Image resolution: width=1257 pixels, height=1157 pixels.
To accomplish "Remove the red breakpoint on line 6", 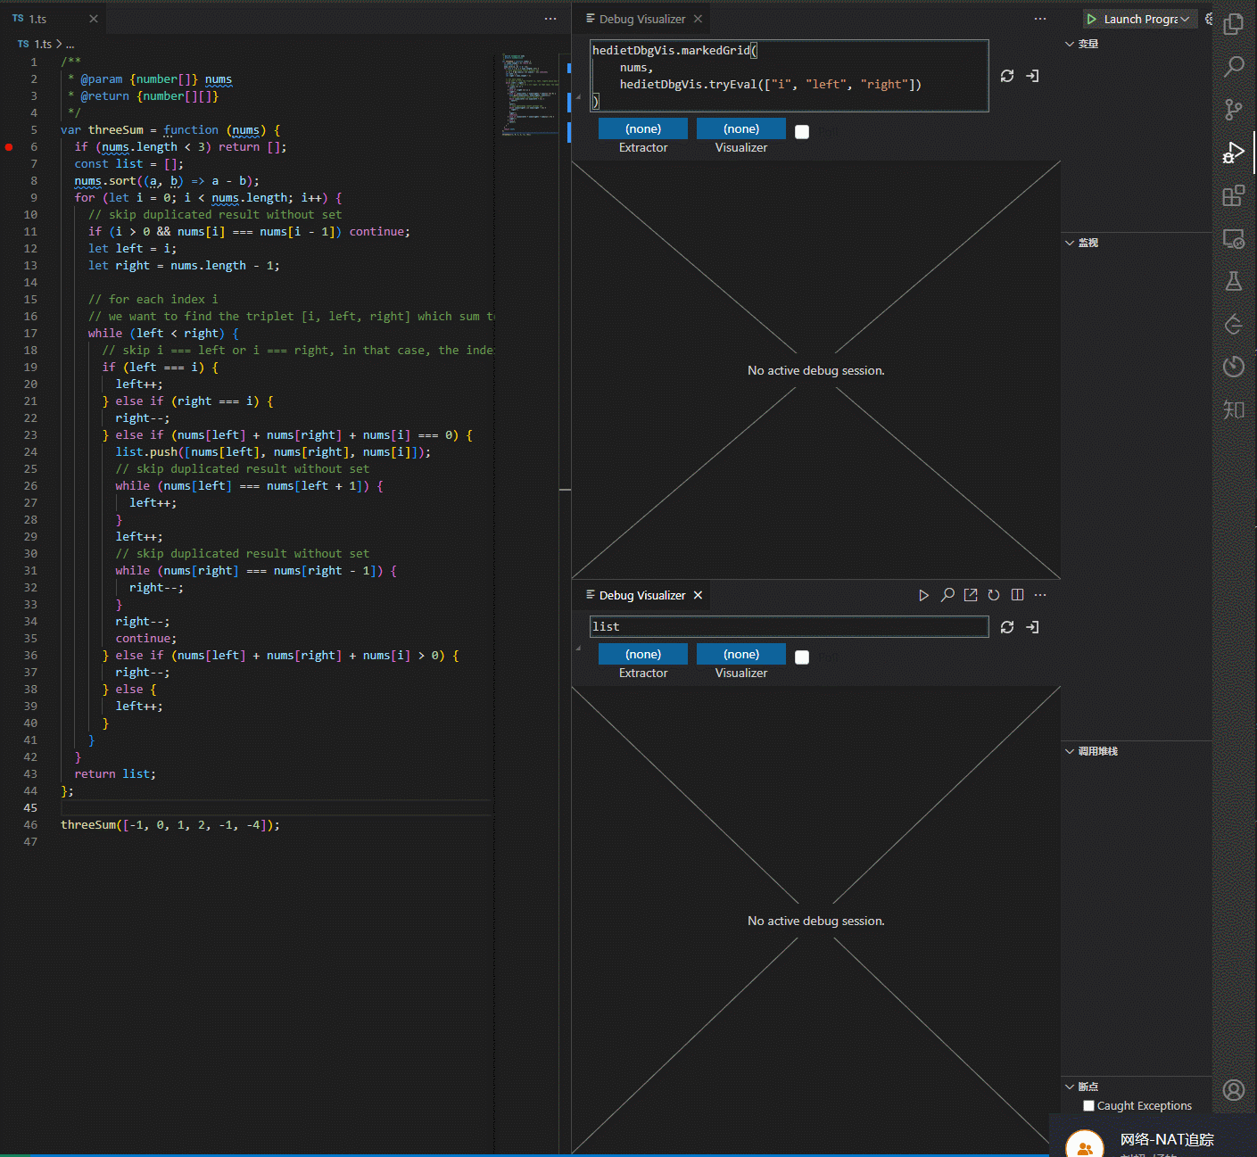I will pos(9,147).
